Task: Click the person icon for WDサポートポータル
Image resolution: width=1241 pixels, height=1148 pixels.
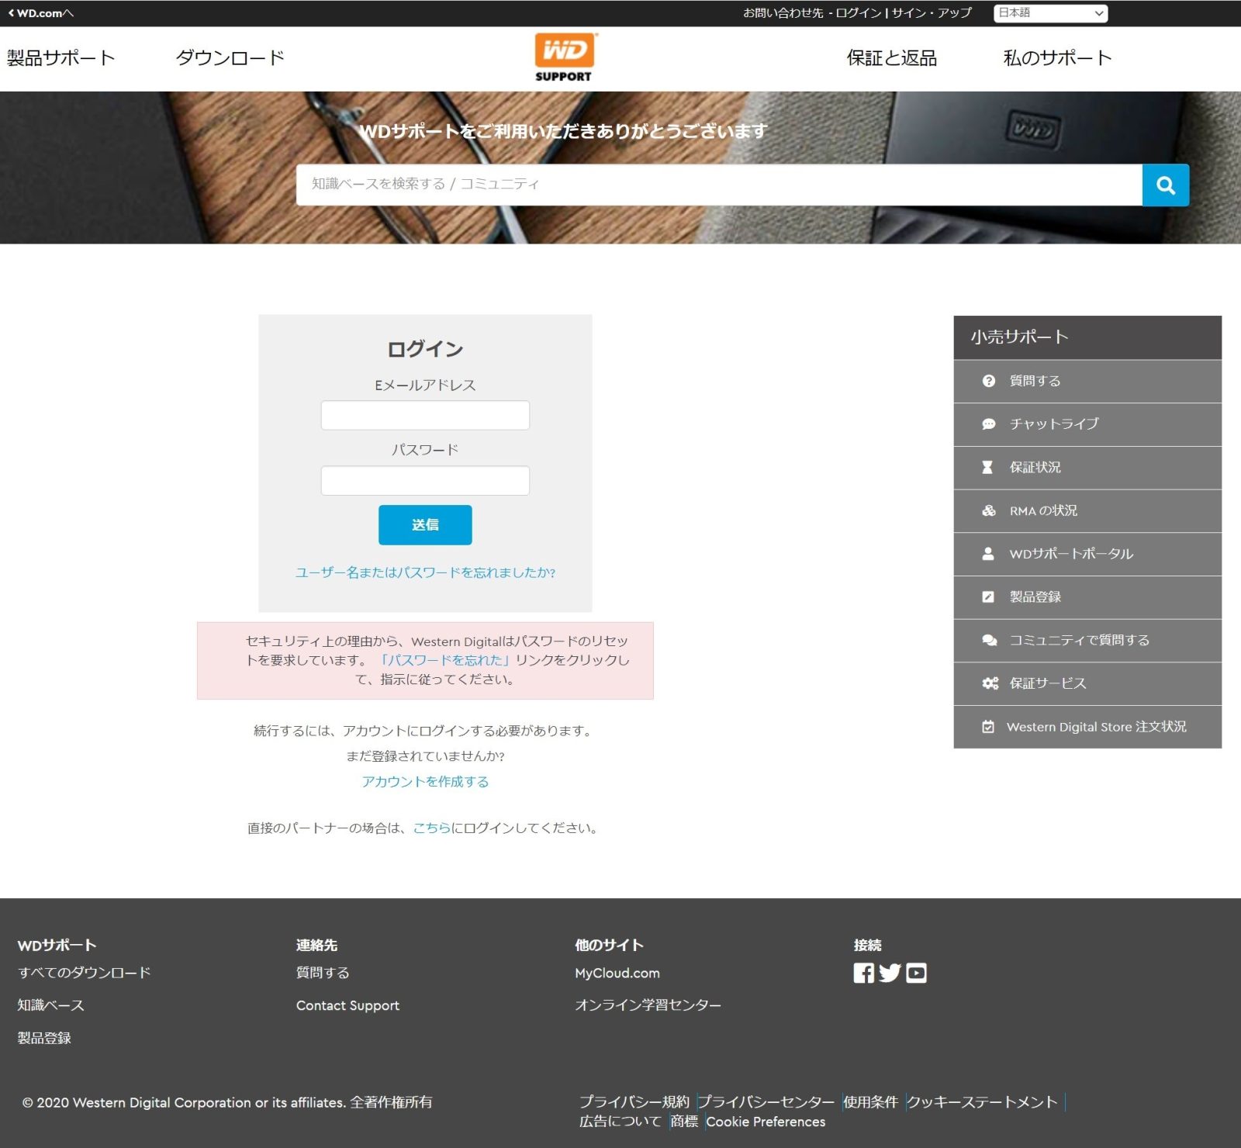Action: [x=987, y=554]
